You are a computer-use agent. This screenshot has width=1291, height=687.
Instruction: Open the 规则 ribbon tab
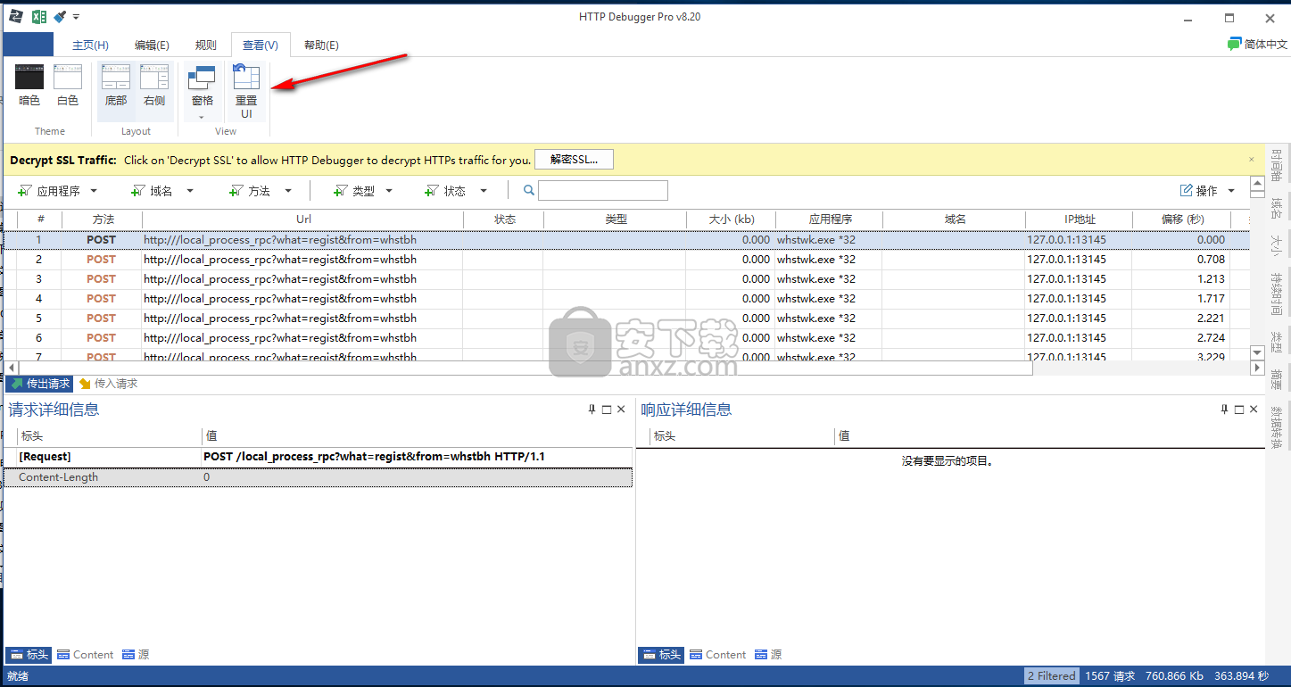205,45
